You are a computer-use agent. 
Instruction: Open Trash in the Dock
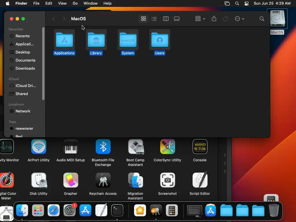click(x=274, y=210)
